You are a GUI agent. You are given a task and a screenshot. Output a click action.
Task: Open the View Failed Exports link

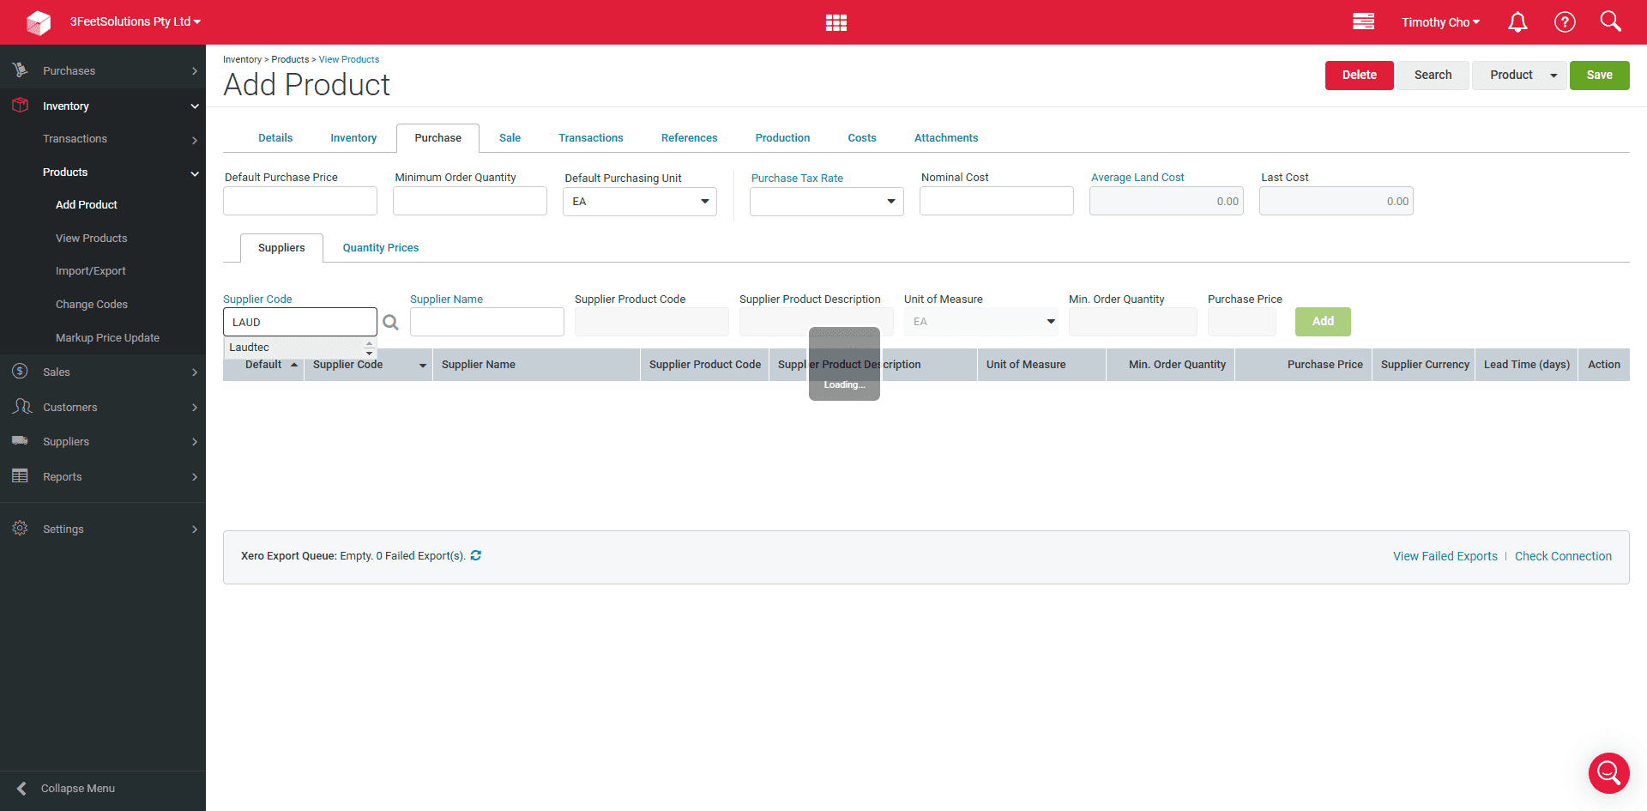click(1445, 556)
